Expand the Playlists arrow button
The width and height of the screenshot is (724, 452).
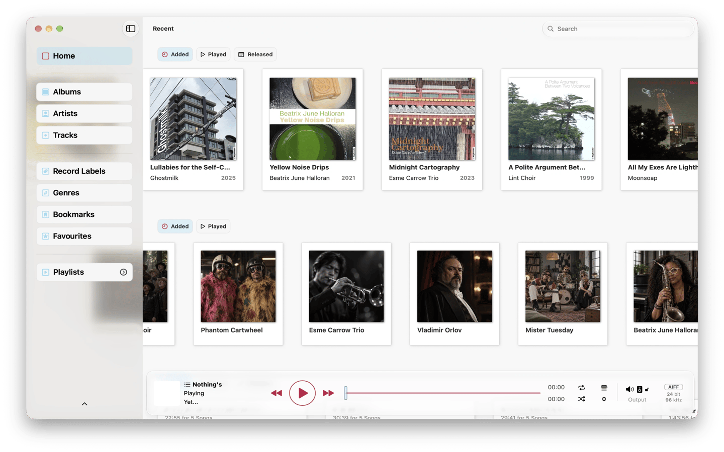pyautogui.click(x=123, y=272)
